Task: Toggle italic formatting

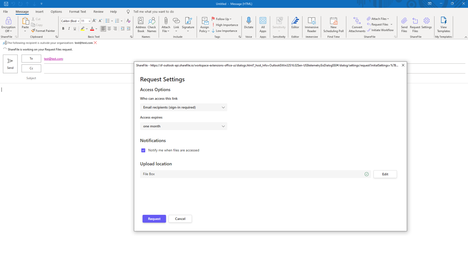Action: coord(69,29)
